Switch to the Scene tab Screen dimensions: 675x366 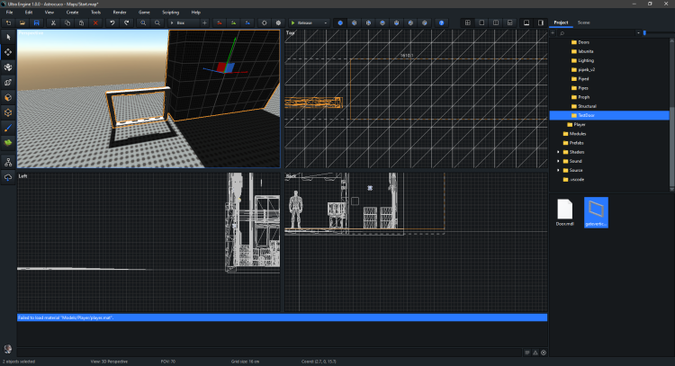pos(583,22)
